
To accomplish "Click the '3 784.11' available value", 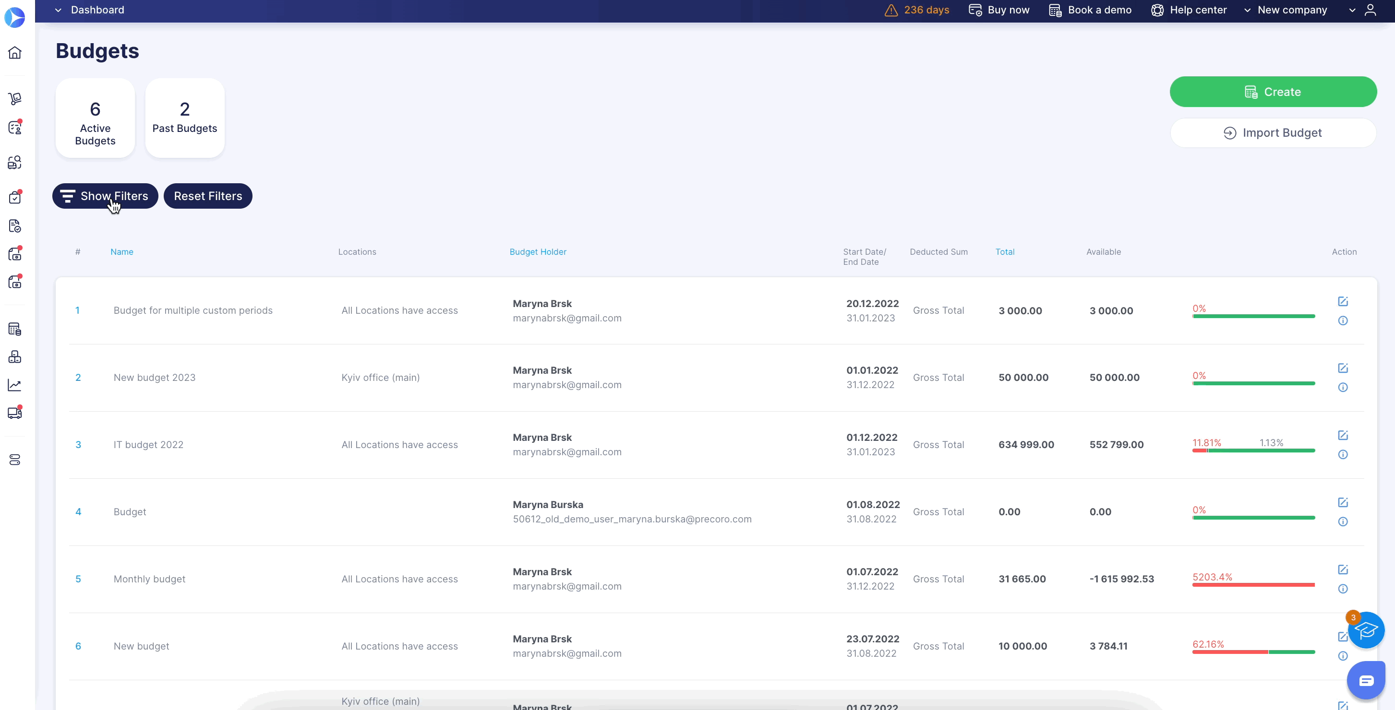I will pos(1108,646).
